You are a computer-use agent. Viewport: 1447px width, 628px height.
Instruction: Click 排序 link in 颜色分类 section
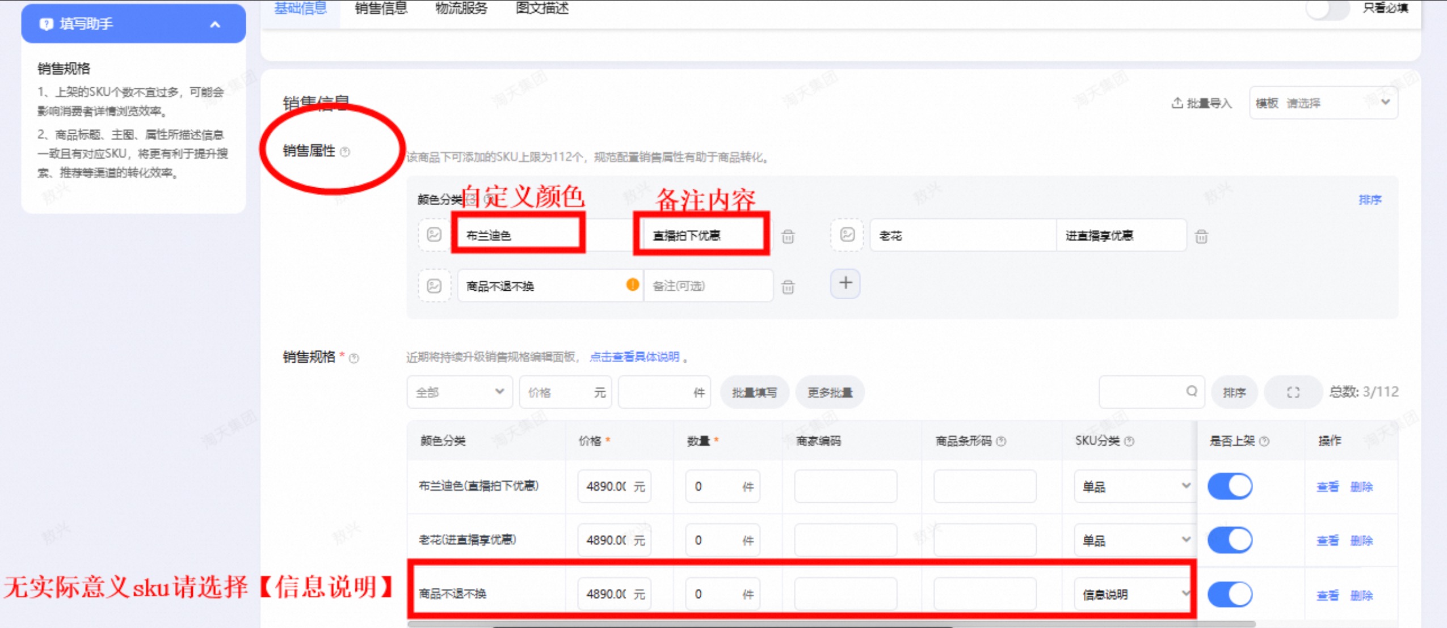pos(1370,200)
